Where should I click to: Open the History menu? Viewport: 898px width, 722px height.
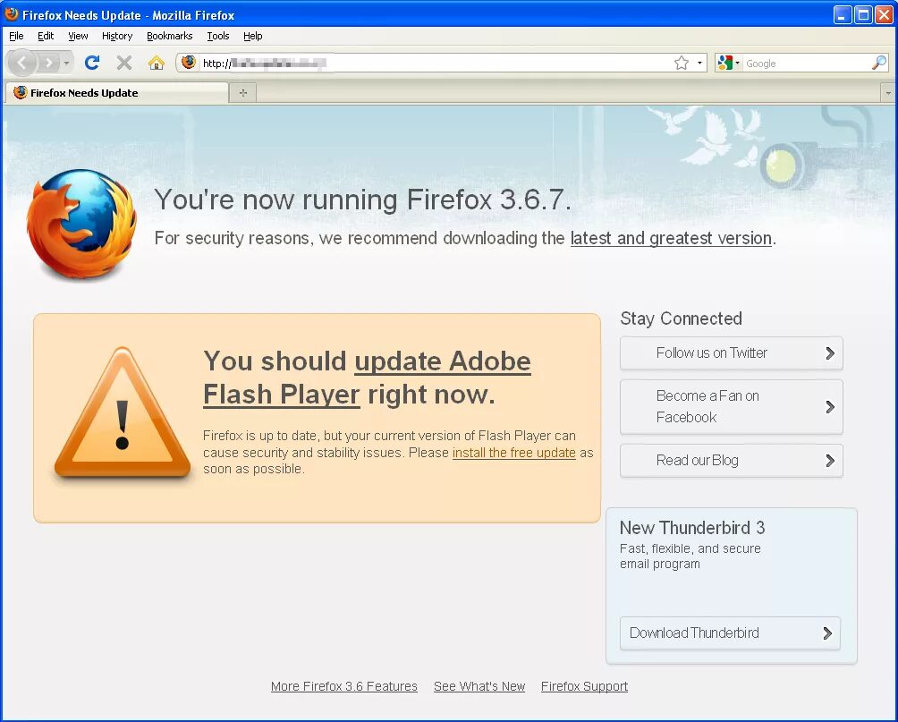point(117,36)
